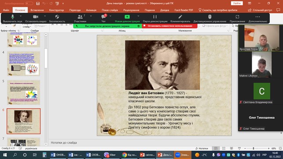Open the Анімація ribbon tab
The image size is (283, 159).
tap(91, 10)
